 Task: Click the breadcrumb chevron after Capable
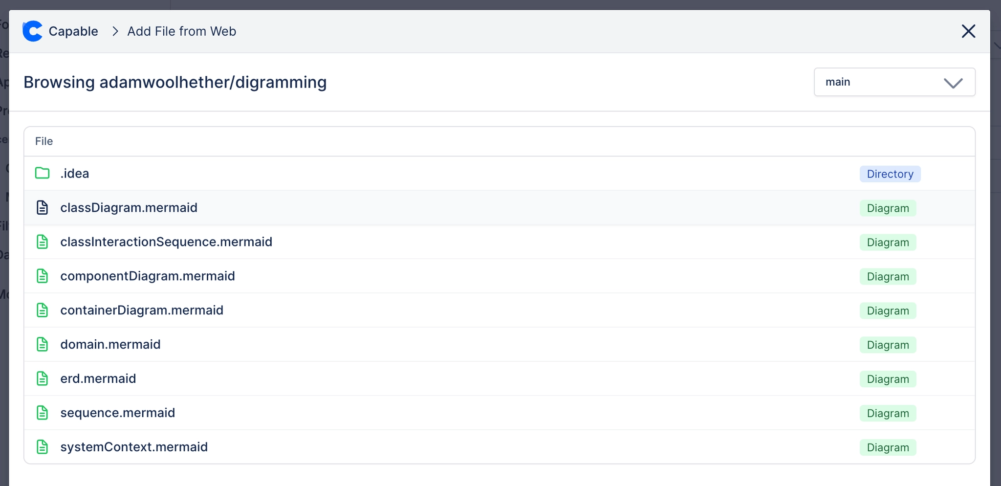pos(115,31)
